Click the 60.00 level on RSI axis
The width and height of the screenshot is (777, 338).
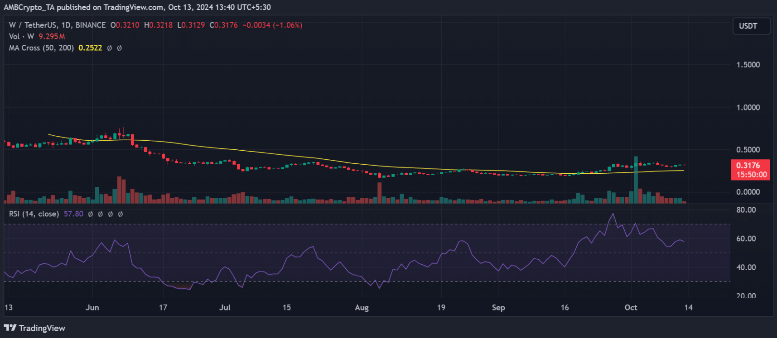(x=746, y=238)
